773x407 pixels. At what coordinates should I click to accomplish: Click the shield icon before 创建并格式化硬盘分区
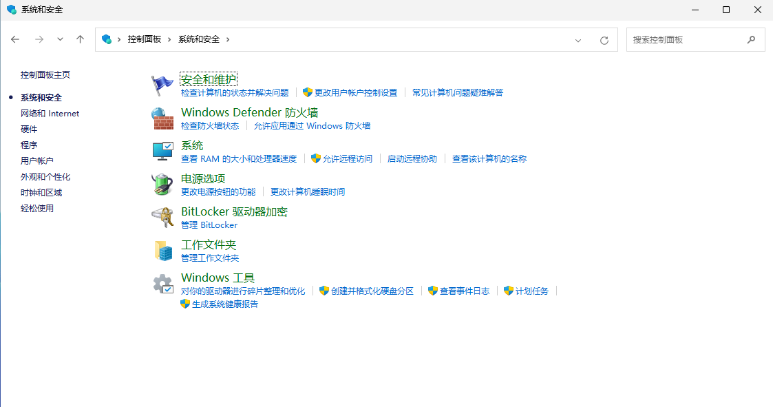(324, 291)
